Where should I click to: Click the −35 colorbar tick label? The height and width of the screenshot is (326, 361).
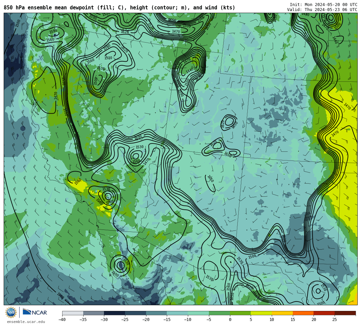coord(83,320)
